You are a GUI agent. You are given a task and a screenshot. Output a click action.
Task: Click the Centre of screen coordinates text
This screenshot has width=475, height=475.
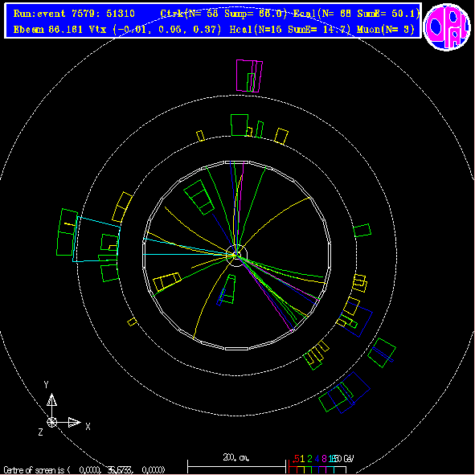point(84,470)
